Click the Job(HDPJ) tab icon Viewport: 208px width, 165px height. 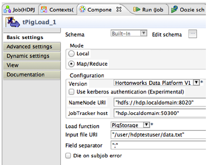(x=7, y=9)
